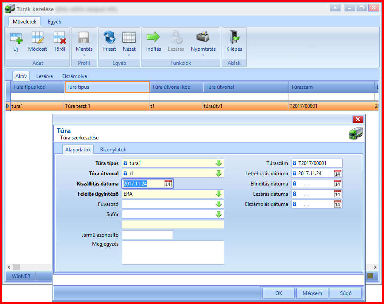Open the Sofőr dropdown arrow
The height and width of the screenshot is (304, 384).
(219, 214)
